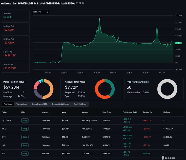Click the Account Total Value donut chart
186x160 pixels.
tap(105, 89)
